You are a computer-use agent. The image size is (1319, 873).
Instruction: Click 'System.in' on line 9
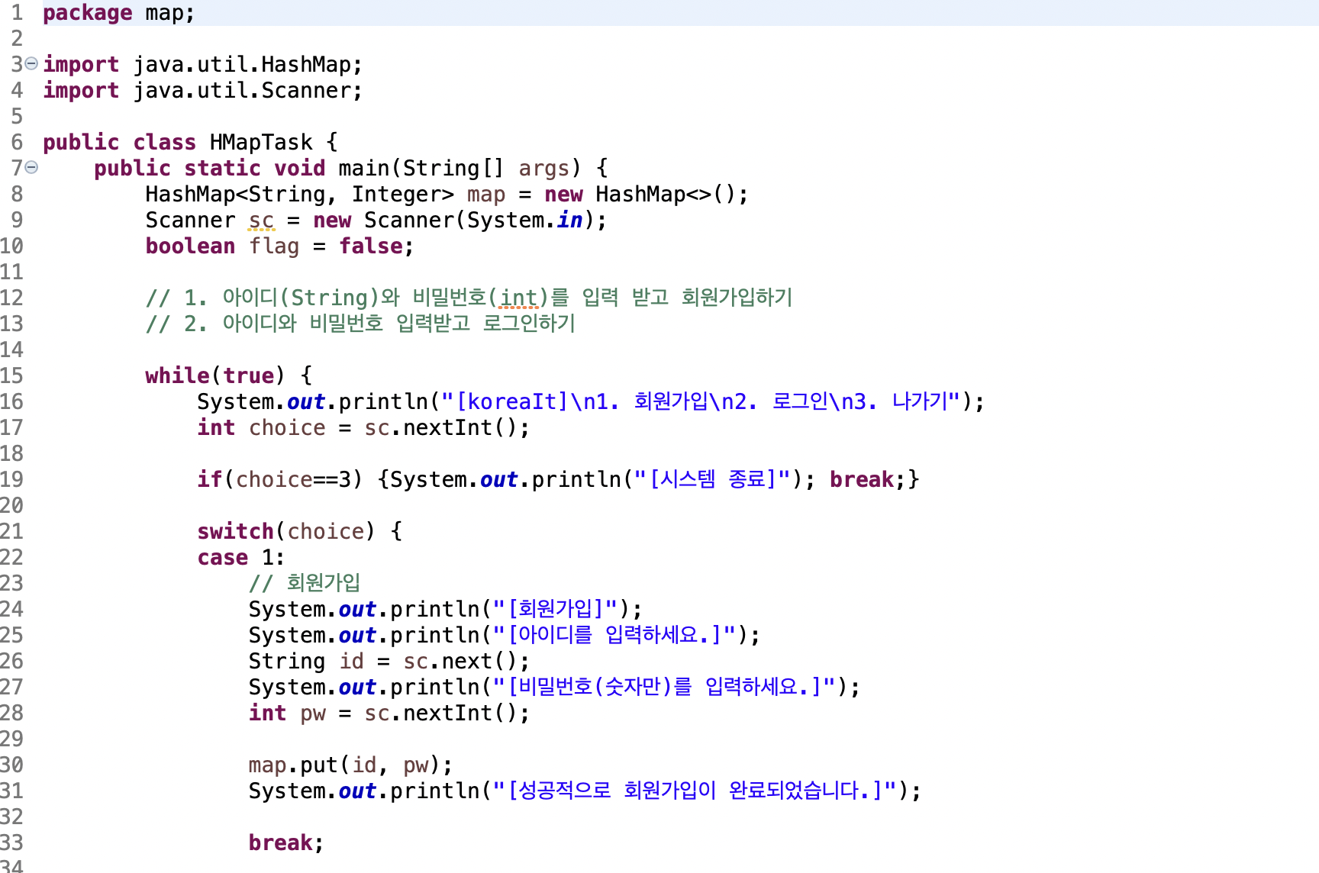coord(524,221)
